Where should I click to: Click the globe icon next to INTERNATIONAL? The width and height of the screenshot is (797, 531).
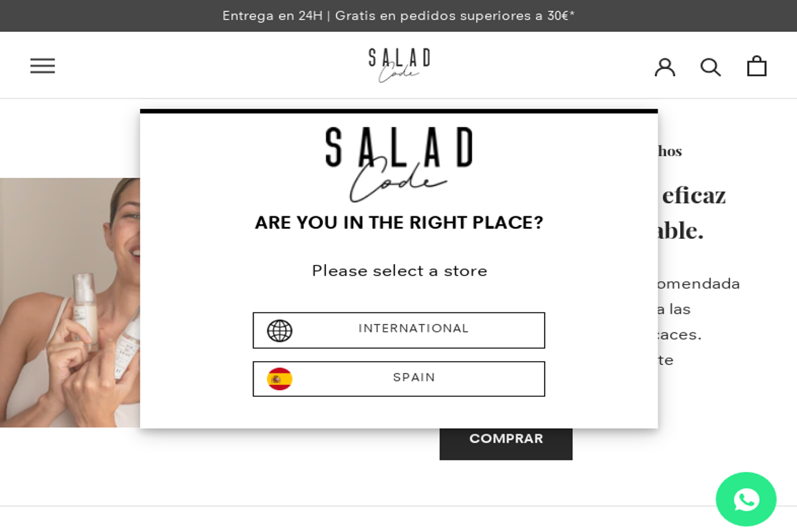(278, 329)
